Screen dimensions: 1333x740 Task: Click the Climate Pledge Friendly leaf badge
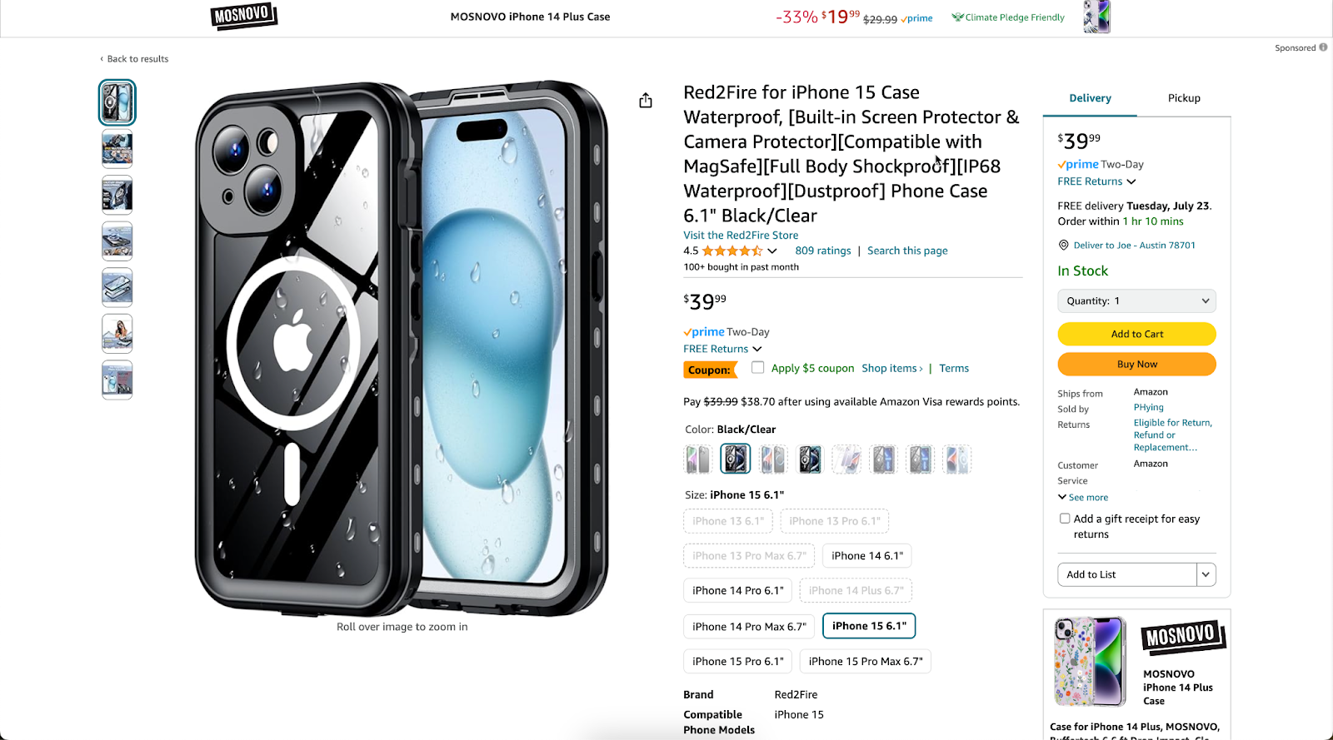tap(960, 17)
